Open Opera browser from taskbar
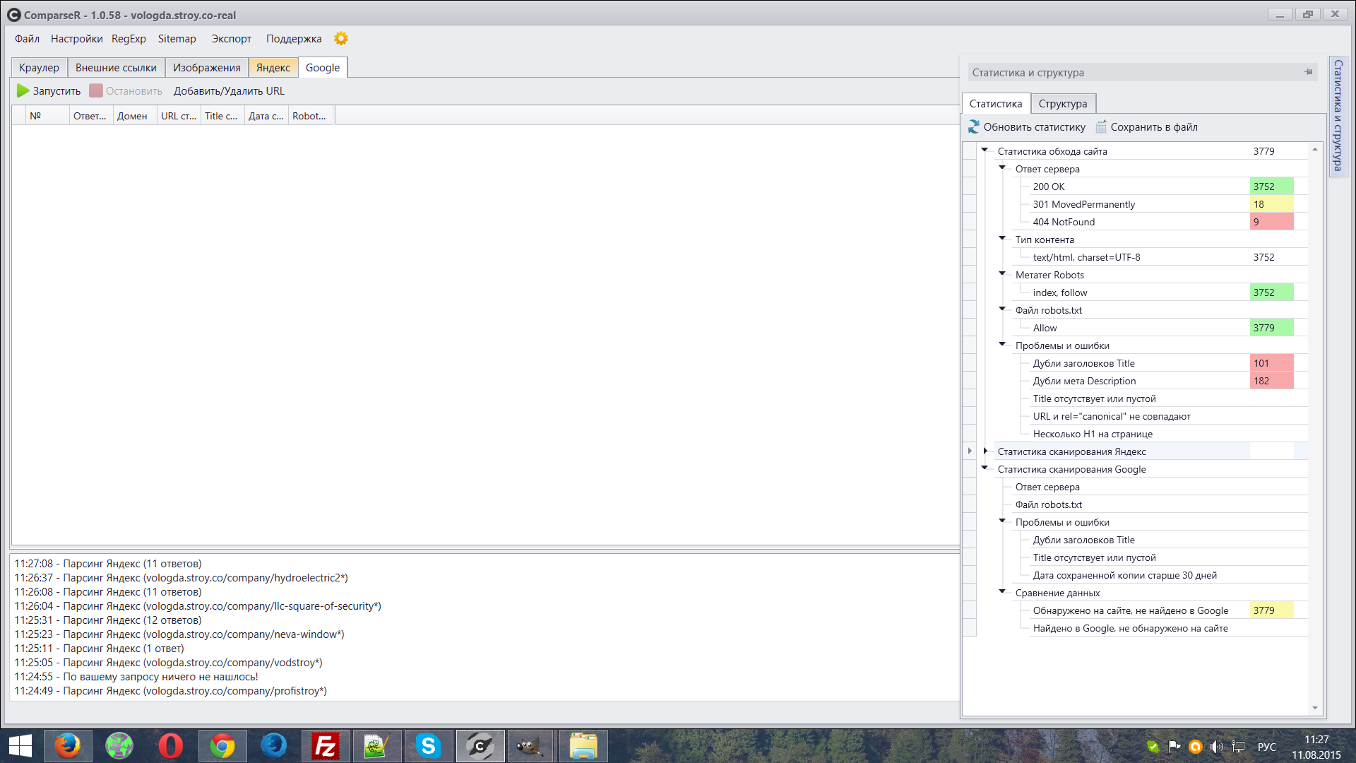1356x763 pixels. (x=171, y=746)
